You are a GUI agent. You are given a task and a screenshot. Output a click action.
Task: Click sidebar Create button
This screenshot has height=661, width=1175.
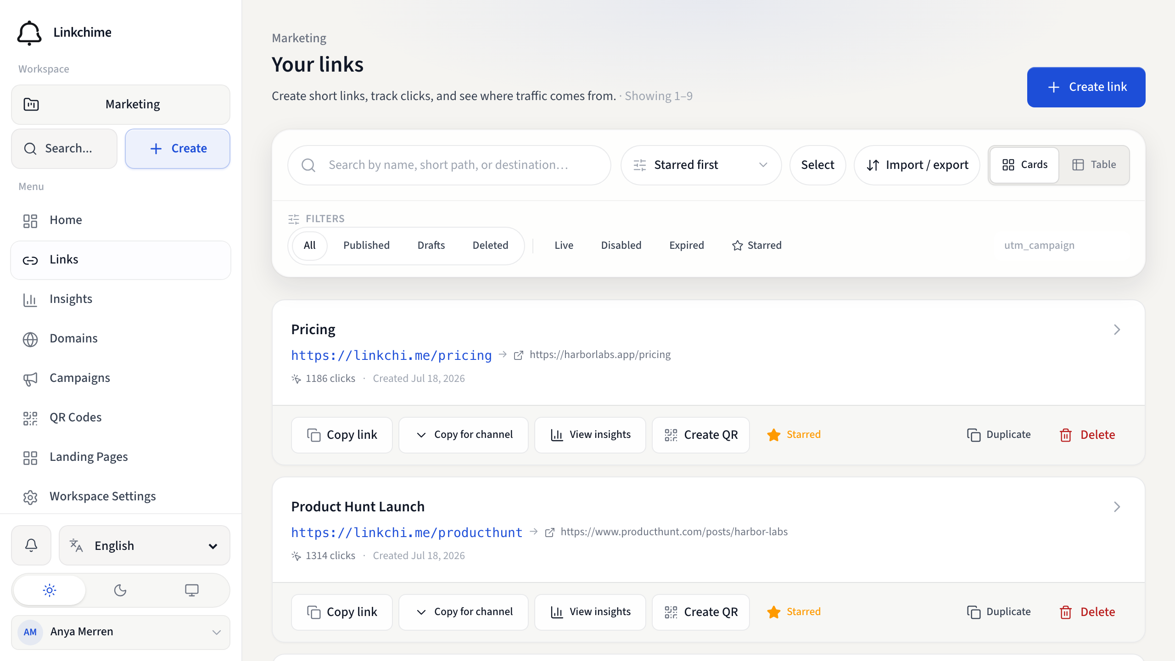point(178,149)
